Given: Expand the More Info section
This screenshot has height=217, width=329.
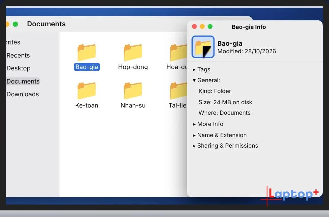Looking at the screenshot, I should point(194,124).
